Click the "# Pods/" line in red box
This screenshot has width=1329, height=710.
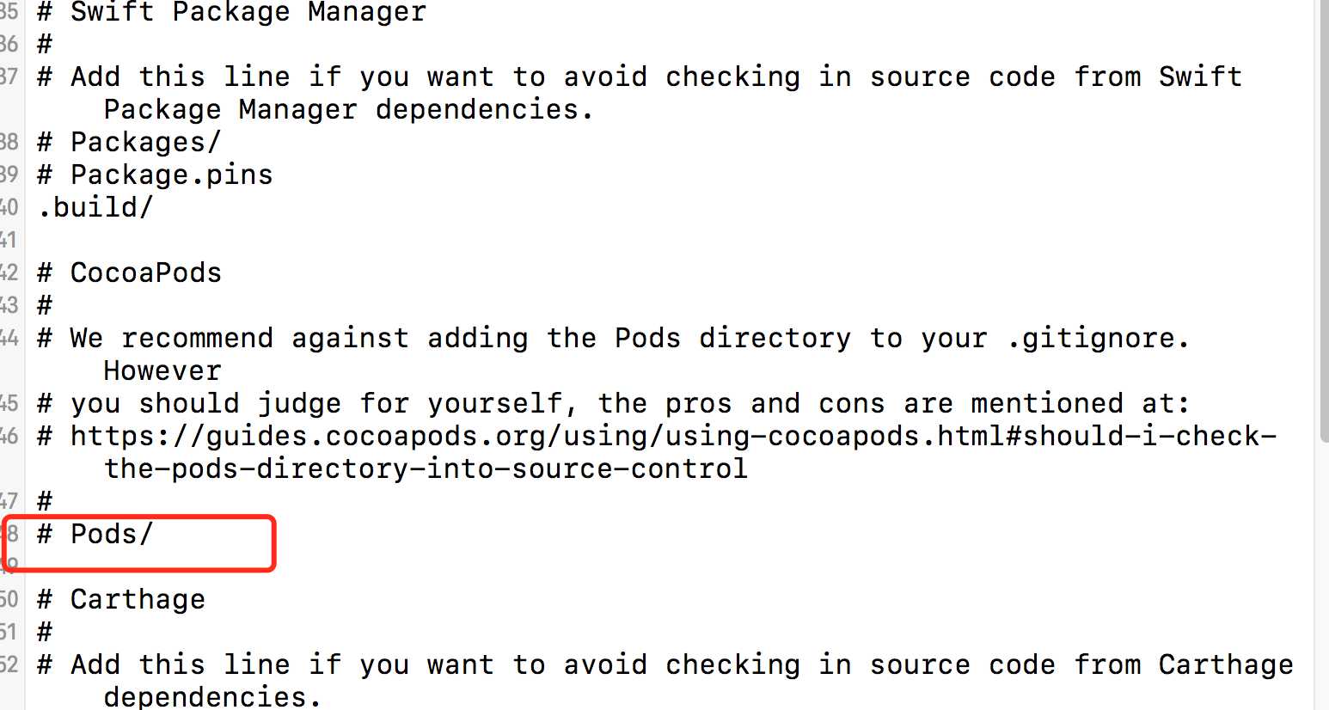pos(95,534)
